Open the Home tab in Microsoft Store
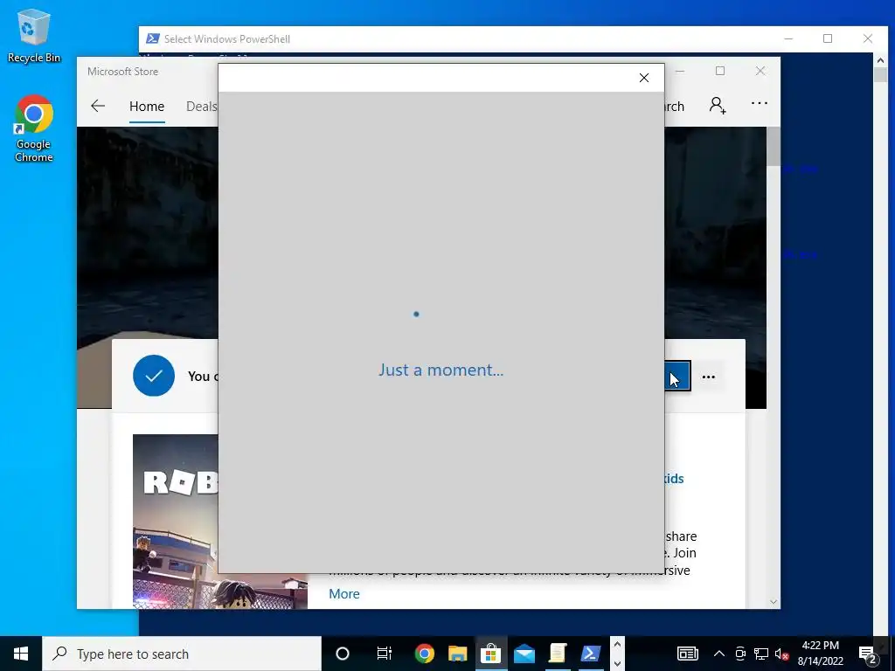Screen dimensions: 895x671 pos(147,106)
